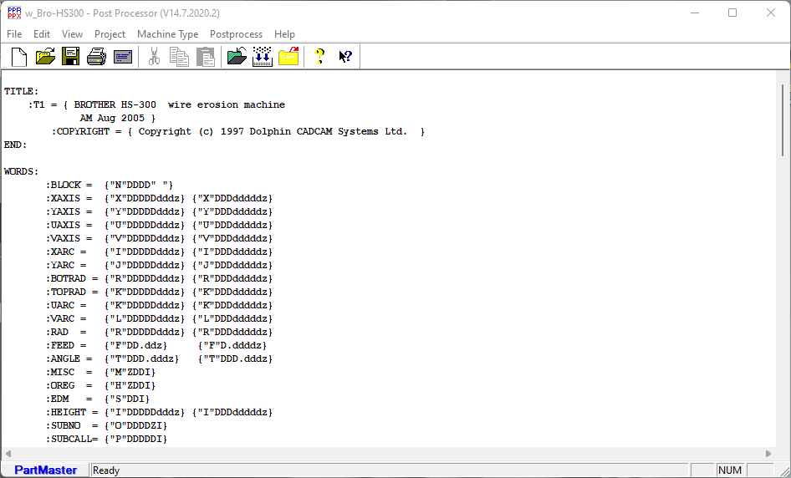This screenshot has width=791, height=478.
Task: Click the :YAXIS definition line
Action: coord(160,211)
